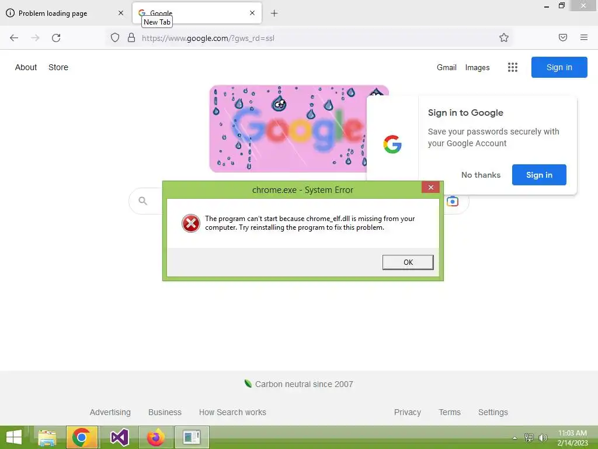Click the Sign in to Google heading
Screen dimensions: 598x449
click(465, 113)
